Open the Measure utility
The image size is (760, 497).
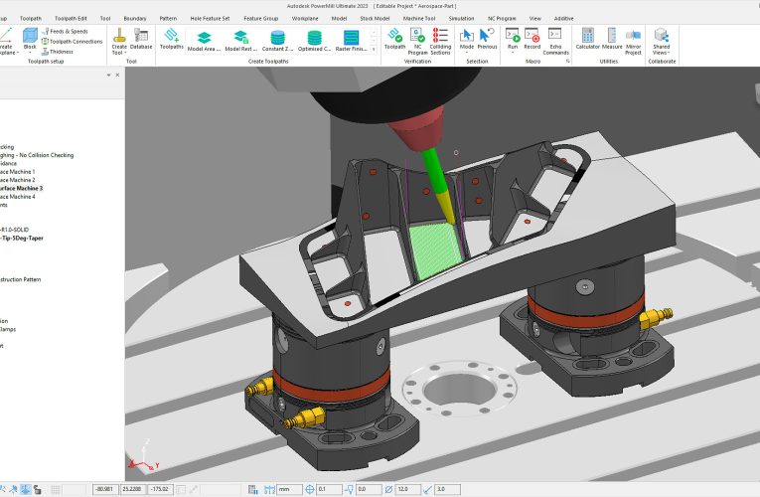(x=612, y=39)
